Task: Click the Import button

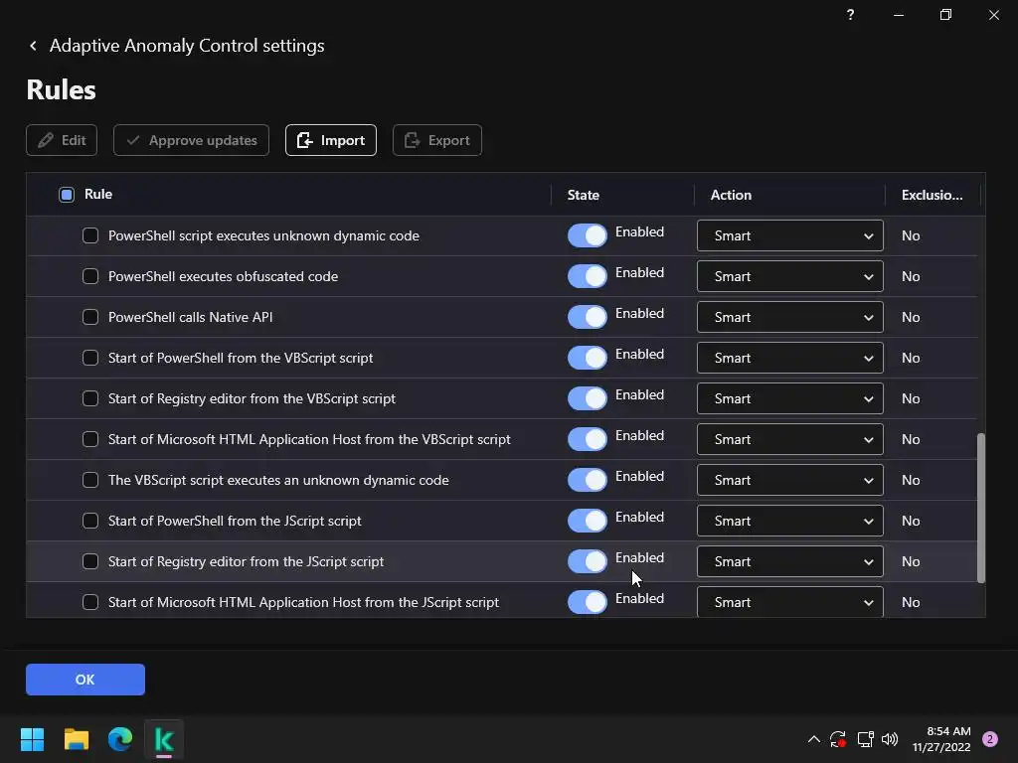Action: [x=330, y=140]
